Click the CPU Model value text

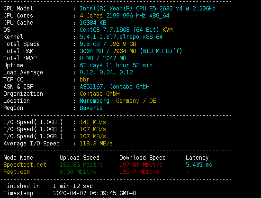(x=147, y=9)
